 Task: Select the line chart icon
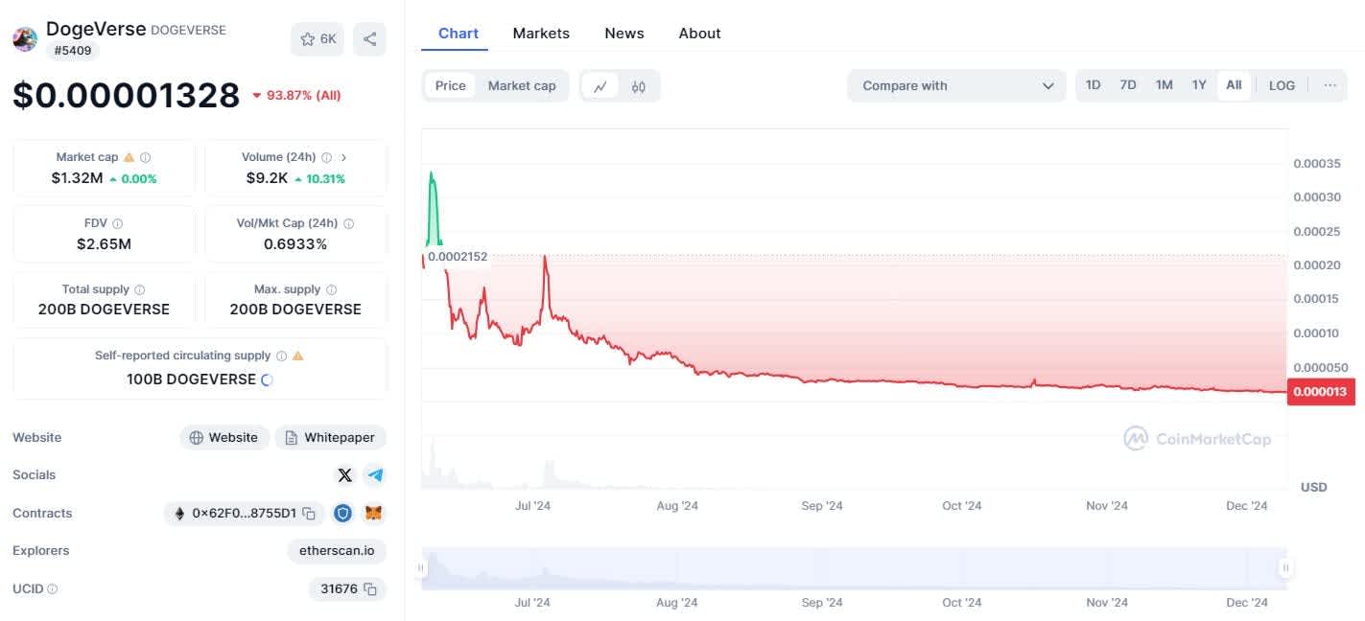(600, 86)
